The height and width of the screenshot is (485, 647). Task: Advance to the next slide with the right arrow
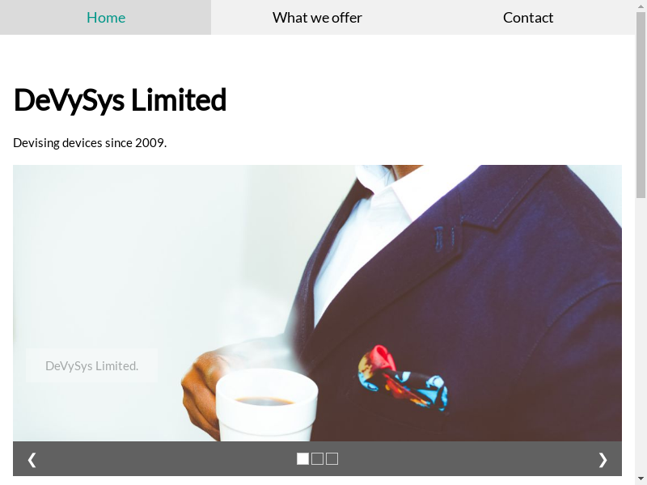tap(603, 459)
